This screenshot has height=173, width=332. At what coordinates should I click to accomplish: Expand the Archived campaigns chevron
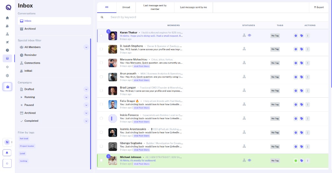[x=86, y=113]
